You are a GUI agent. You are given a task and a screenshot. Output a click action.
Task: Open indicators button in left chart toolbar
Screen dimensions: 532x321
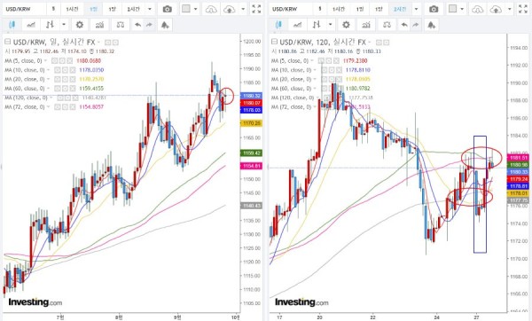coord(99,25)
